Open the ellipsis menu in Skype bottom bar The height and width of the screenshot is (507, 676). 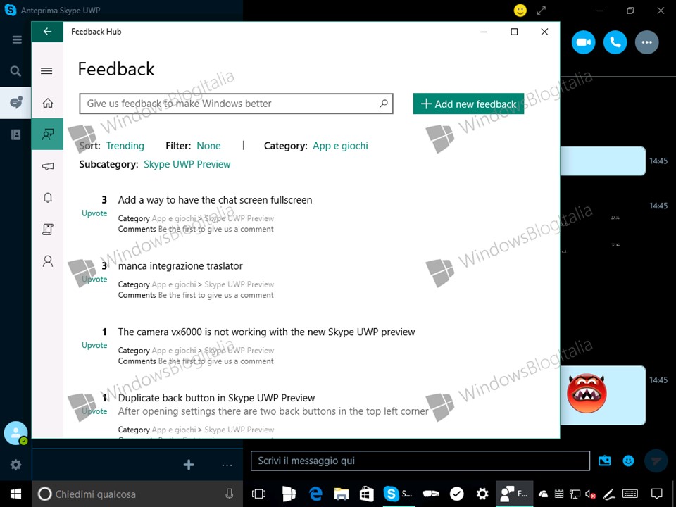[x=227, y=465]
